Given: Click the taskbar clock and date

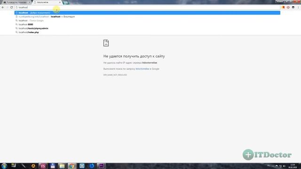Looking at the screenshot, I should [293, 166].
